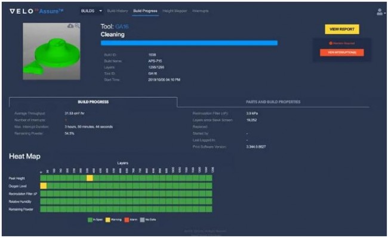Click the red warning icon above View Interruptions
Image resolution: width=388 pixels, height=238 pixels.
click(x=331, y=44)
